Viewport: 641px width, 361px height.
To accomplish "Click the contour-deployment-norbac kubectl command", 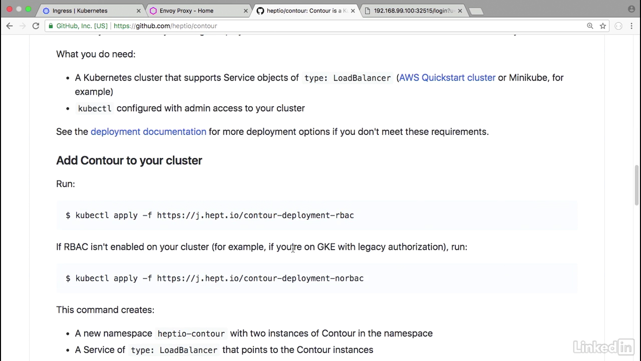I will click(214, 278).
